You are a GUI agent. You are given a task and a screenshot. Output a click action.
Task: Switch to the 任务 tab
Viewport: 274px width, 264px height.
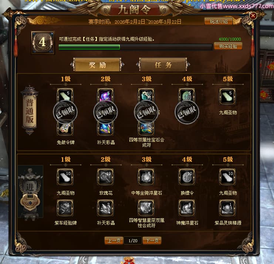[163, 65]
